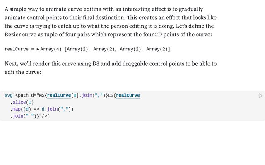The width and height of the screenshot is (265, 165).
Task: Run the svg code cell with the play icon
Action: coord(260,96)
